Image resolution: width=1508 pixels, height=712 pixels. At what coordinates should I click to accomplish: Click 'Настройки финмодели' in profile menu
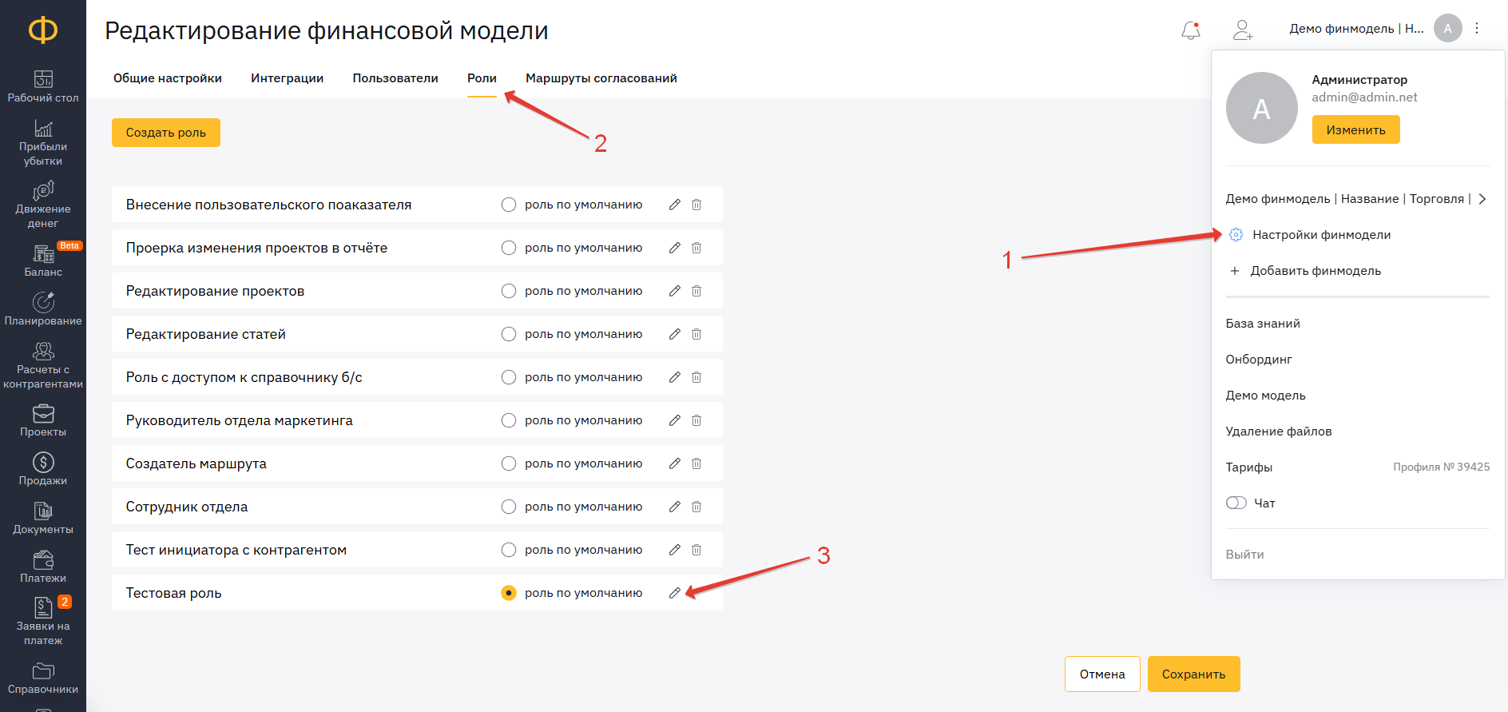point(1321,235)
